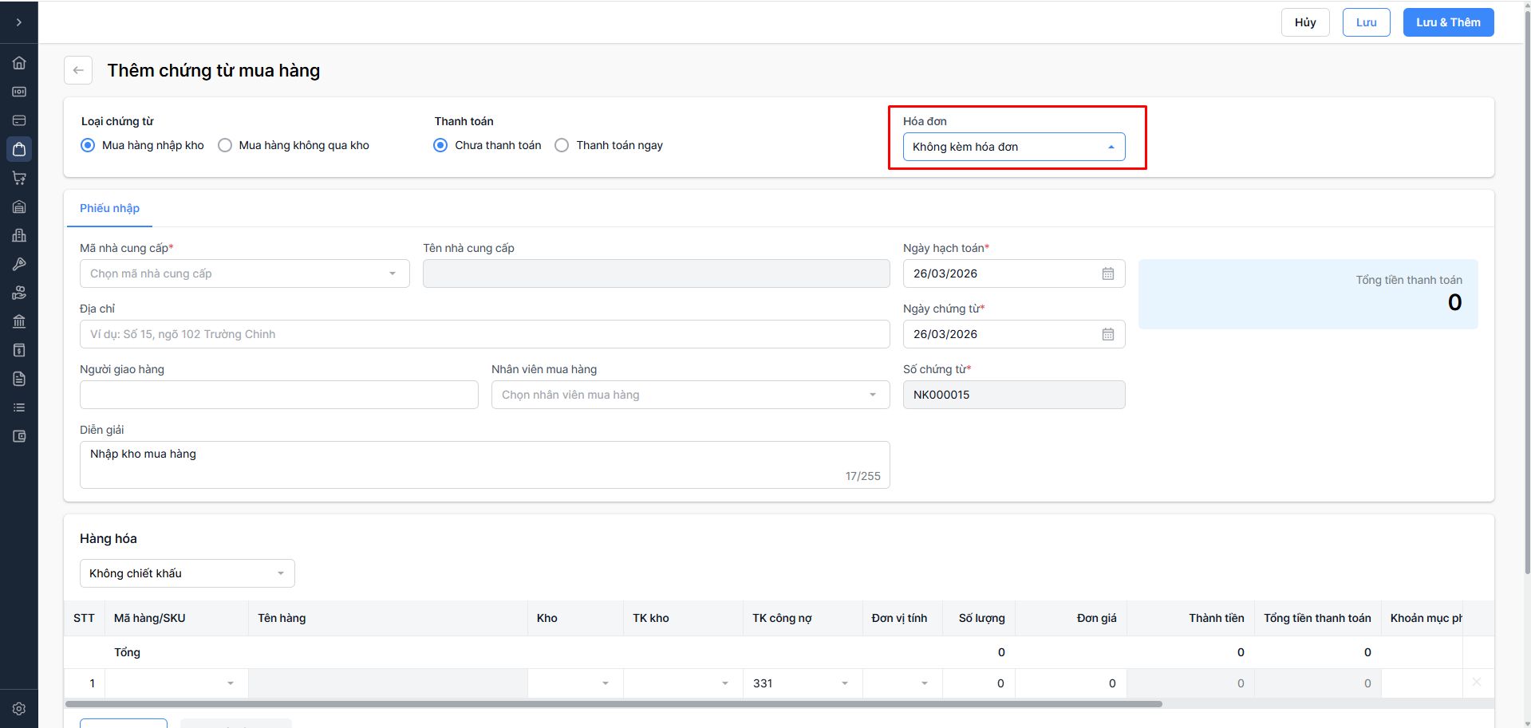Viewport: 1531px width, 728px height.
Task: Click the Hủy button
Action: [1305, 22]
